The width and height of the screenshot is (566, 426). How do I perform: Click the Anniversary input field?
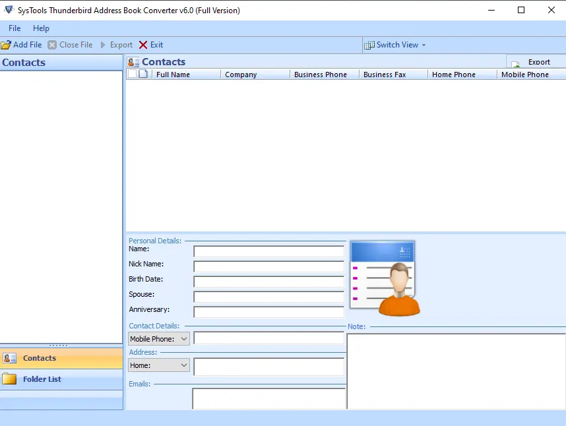[x=269, y=312]
